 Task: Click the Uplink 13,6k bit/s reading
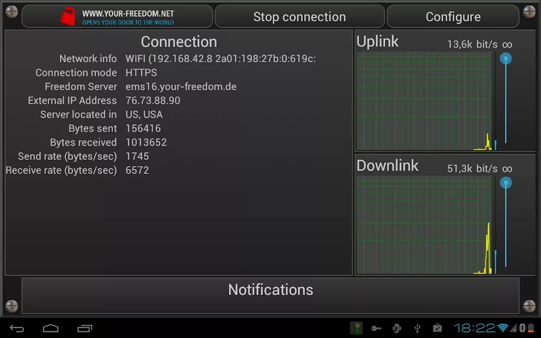click(472, 45)
